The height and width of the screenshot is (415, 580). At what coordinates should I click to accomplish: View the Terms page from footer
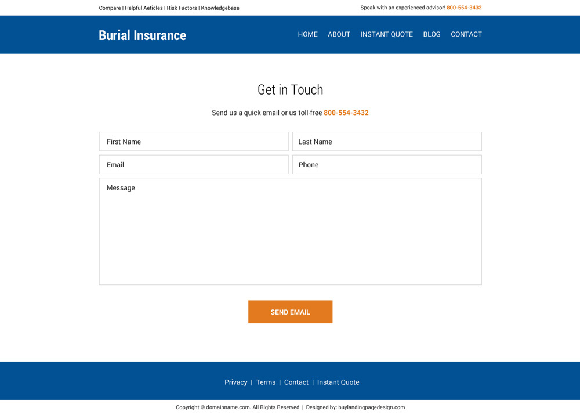266,382
